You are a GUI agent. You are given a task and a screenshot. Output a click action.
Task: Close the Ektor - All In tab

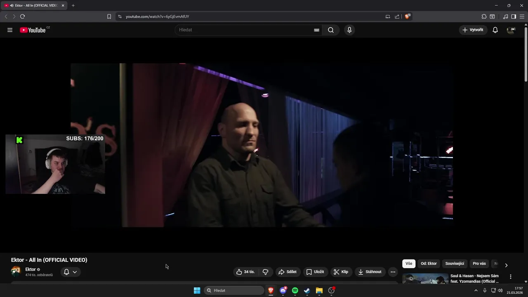[x=63, y=5]
